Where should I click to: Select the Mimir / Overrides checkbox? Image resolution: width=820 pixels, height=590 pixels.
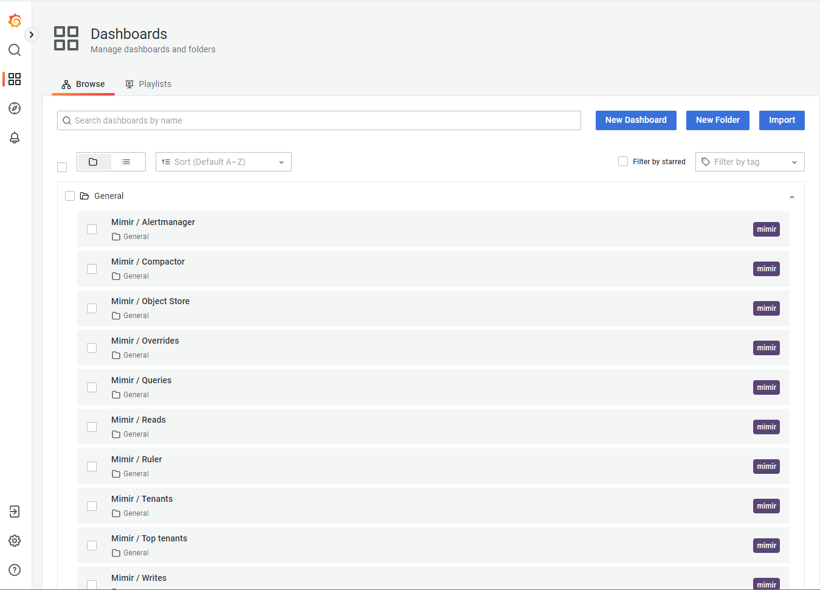point(92,348)
